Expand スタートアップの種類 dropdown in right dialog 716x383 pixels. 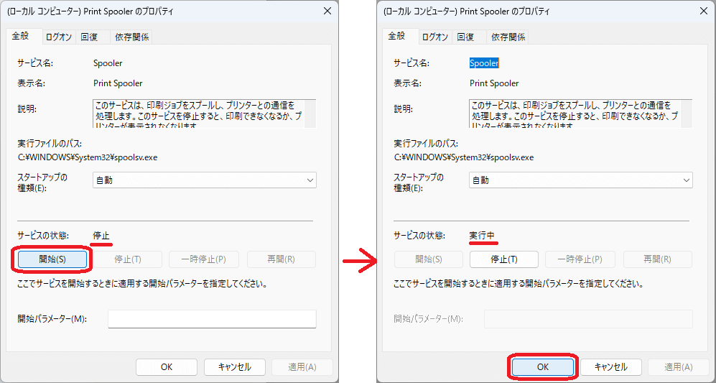(x=580, y=180)
